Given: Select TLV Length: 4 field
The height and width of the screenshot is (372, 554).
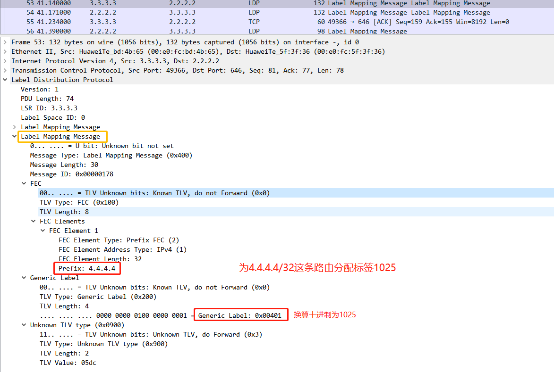Looking at the screenshot, I should (64, 306).
